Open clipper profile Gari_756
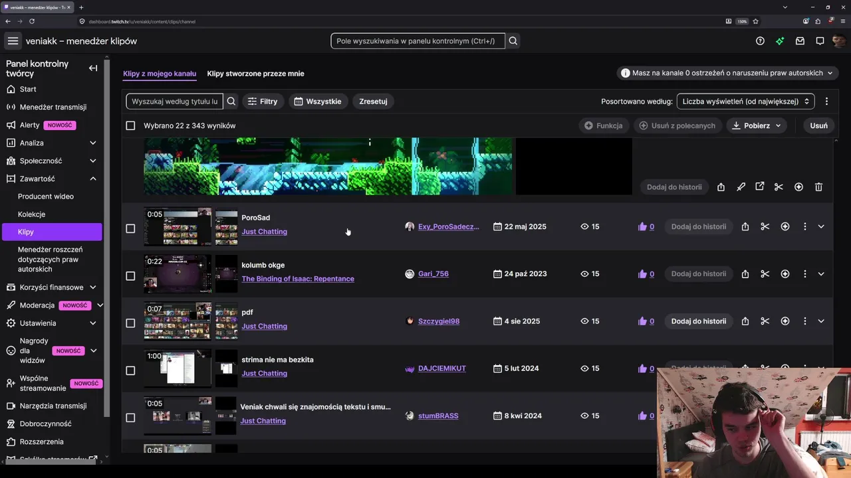851x478 pixels. pos(433,274)
